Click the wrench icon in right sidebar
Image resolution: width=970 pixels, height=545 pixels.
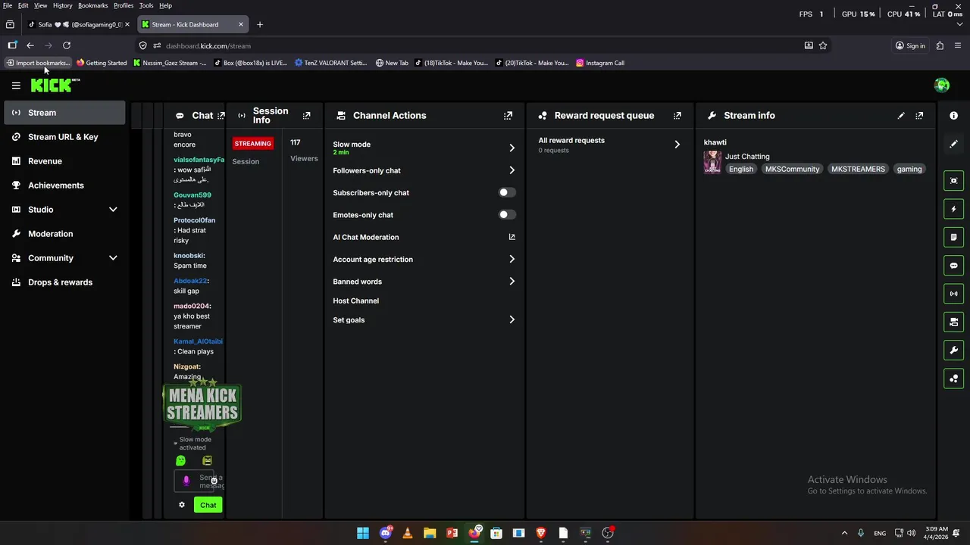click(953, 350)
